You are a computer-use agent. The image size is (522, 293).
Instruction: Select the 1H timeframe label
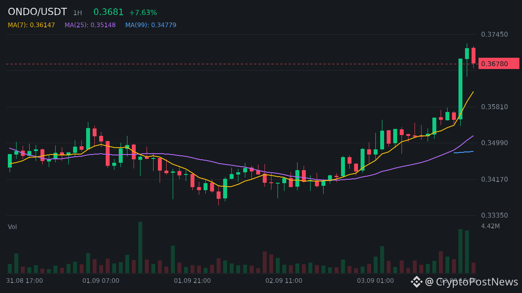[x=77, y=13]
